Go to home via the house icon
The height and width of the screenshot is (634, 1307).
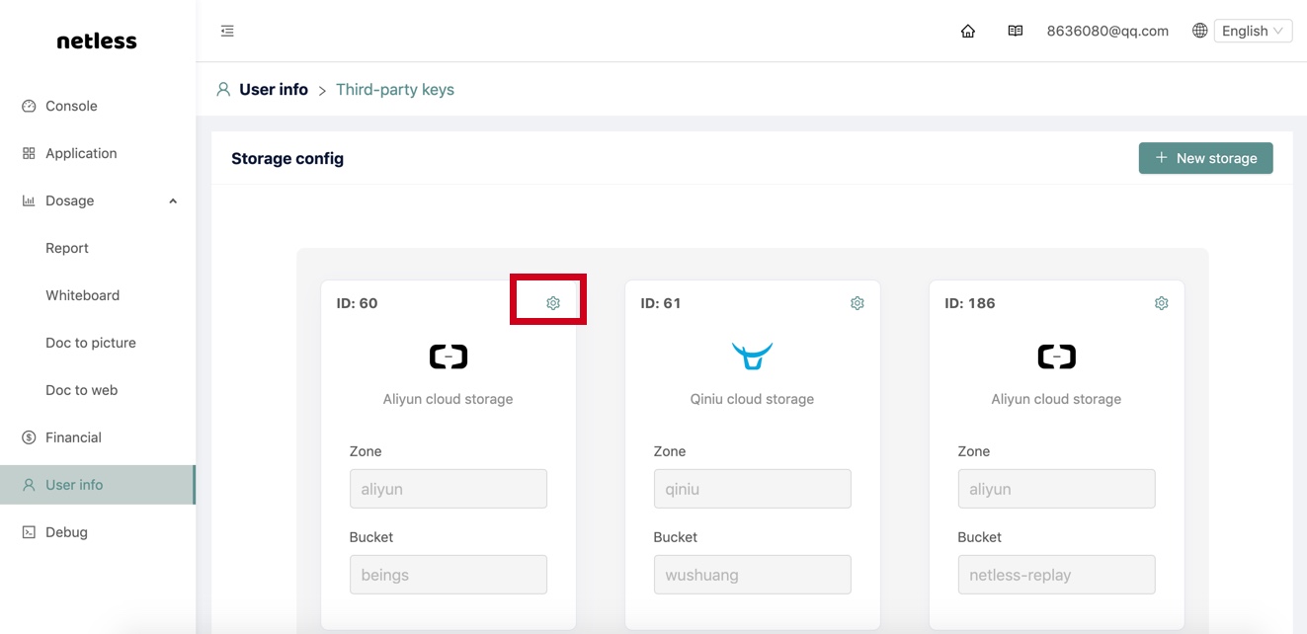click(968, 31)
